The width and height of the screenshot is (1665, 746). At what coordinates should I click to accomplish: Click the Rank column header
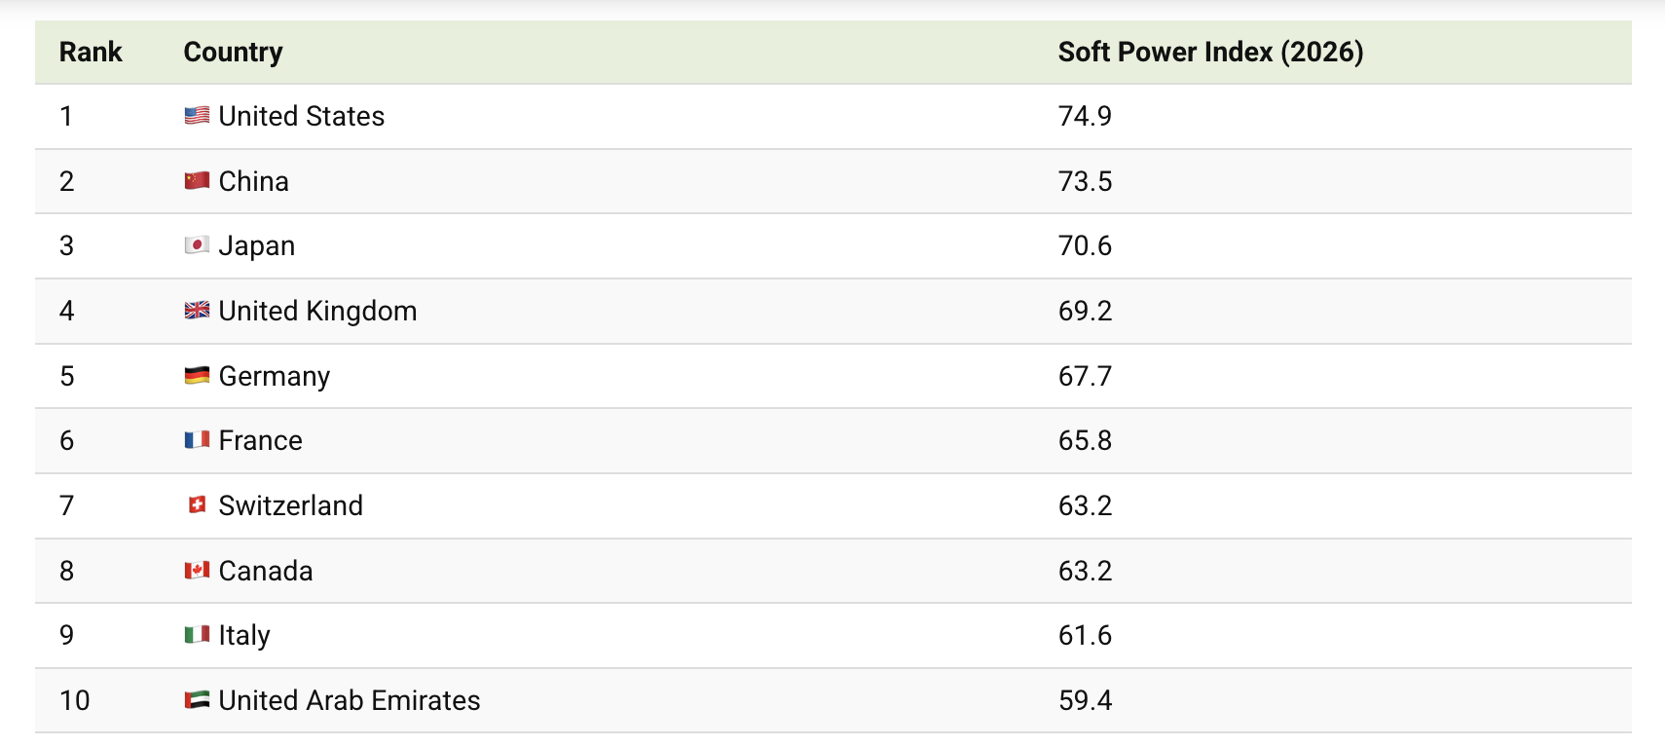91,53
